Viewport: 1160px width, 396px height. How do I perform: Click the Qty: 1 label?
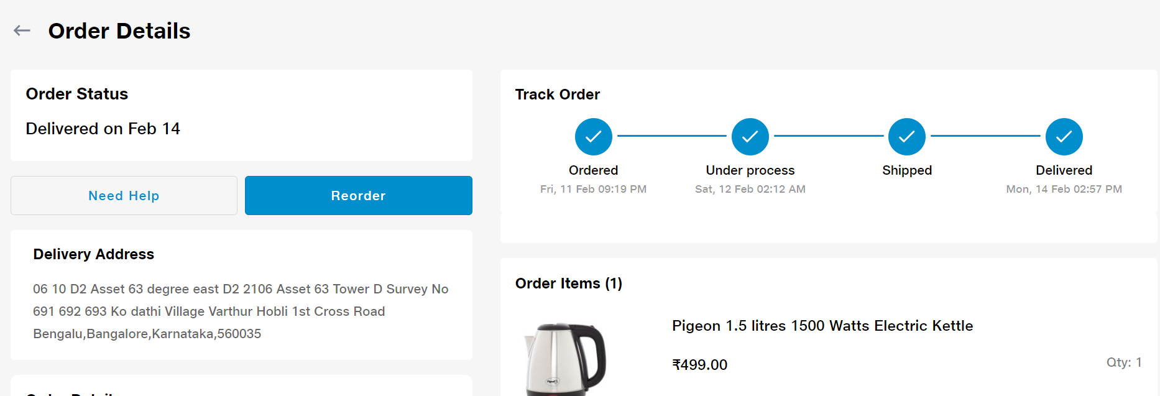[1123, 362]
